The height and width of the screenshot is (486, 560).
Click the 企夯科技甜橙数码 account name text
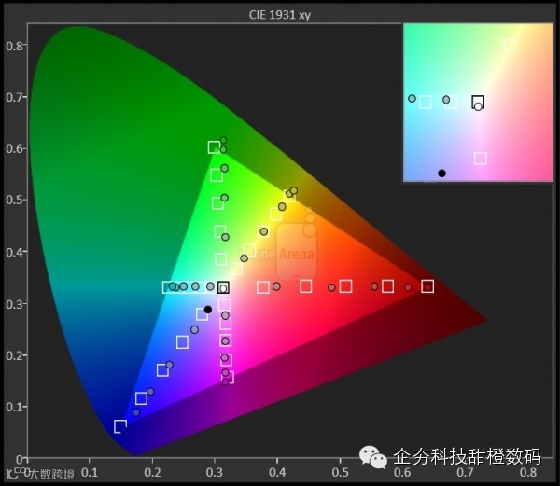[x=468, y=456]
